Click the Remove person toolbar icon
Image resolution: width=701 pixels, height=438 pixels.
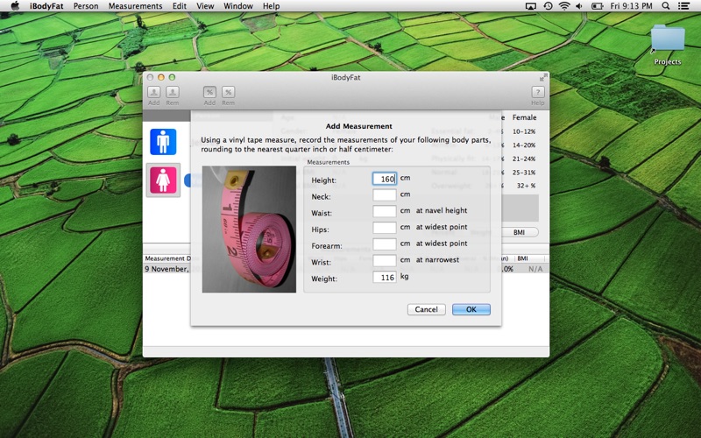click(172, 92)
